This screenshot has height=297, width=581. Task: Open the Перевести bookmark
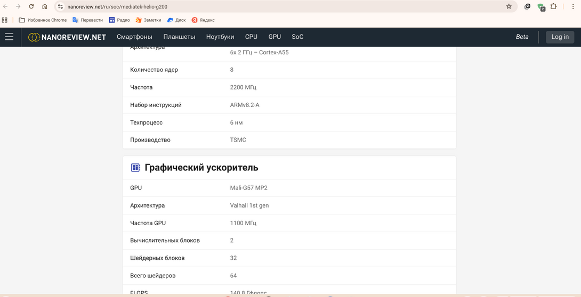tap(87, 20)
